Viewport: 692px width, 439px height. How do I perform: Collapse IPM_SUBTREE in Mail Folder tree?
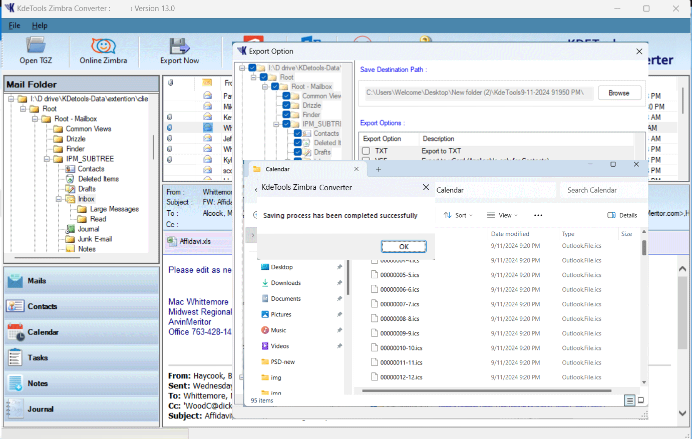[x=47, y=159]
